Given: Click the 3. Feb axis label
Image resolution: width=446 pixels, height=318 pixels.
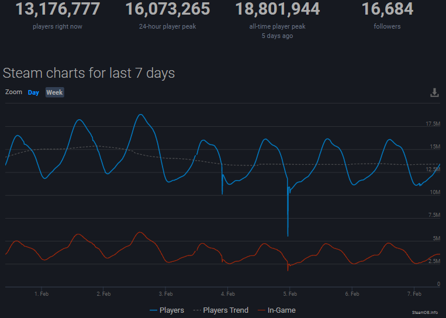Looking at the screenshot, I should pos(165,293).
